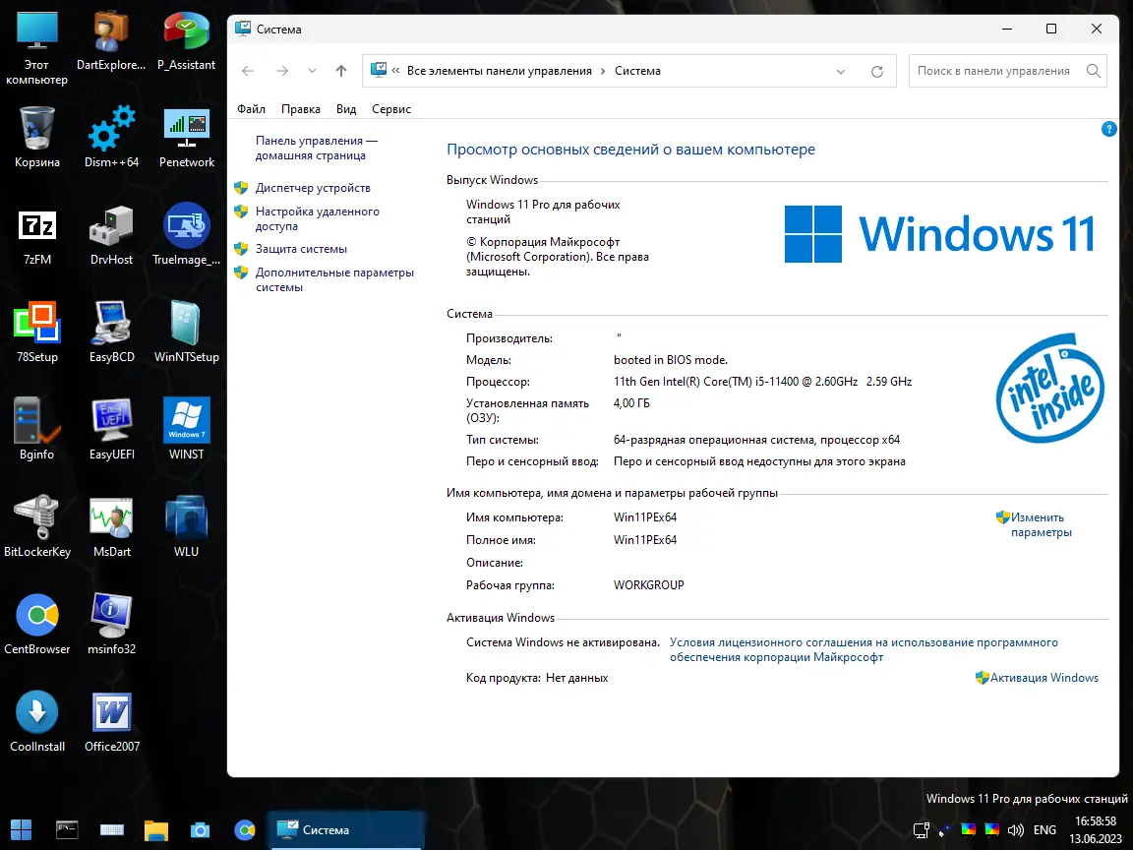Open the EasyUEFI desktop icon

pos(111,429)
